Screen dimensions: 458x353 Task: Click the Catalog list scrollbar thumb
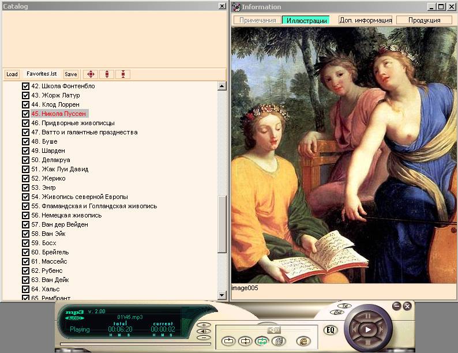pyautogui.click(x=222, y=224)
